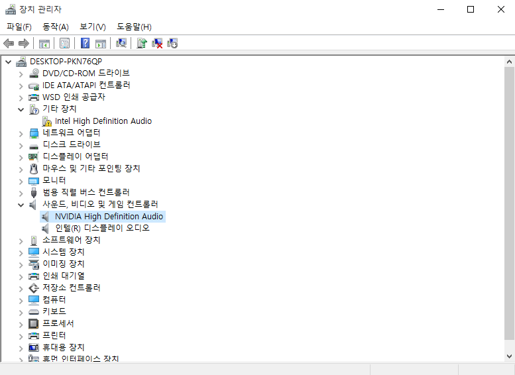The image size is (515, 375).
Task: Click the 프로세서 chip icon
Action: click(34, 324)
